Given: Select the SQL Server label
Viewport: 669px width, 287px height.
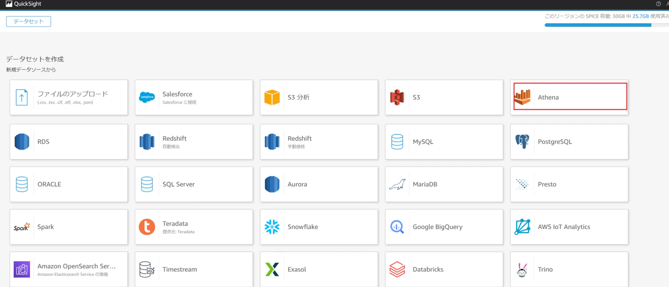Looking at the screenshot, I should (x=179, y=184).
